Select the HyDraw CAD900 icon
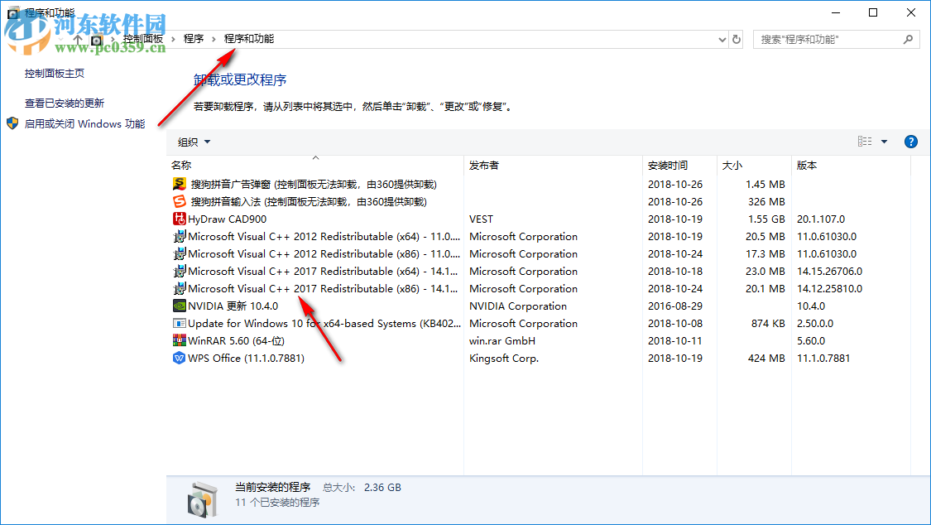 coord(178,219)
